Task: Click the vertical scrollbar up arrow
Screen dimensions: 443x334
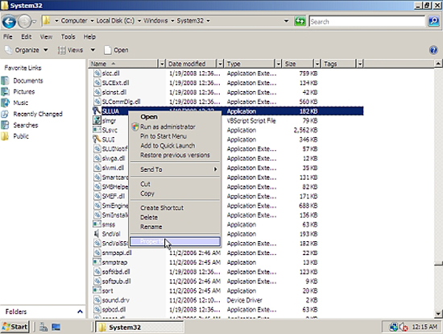Action: (x=438, y=64)
